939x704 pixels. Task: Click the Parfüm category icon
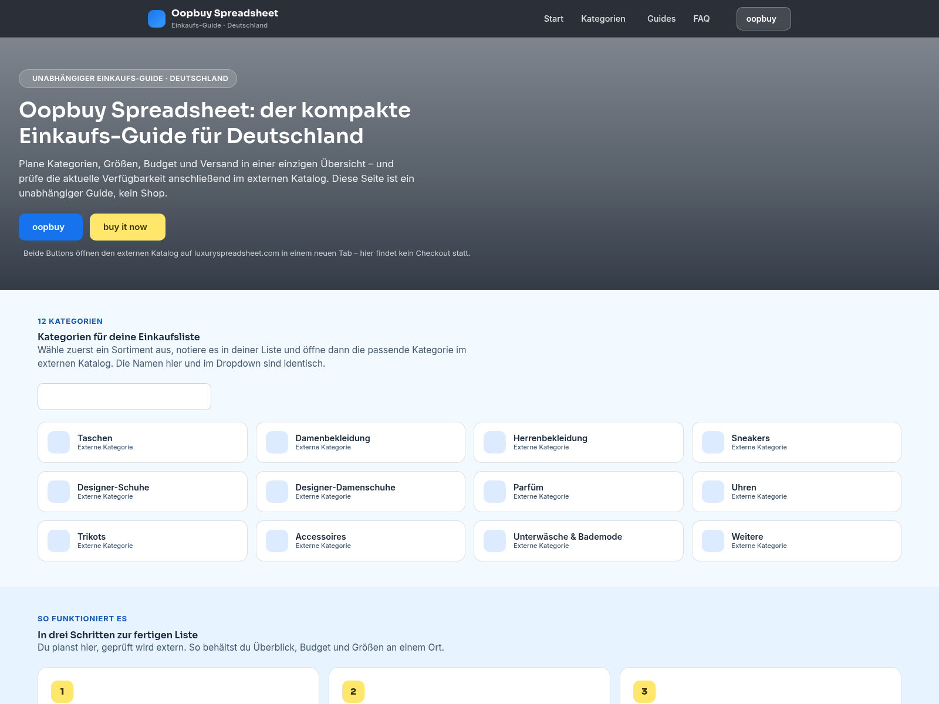click(495, 492)
